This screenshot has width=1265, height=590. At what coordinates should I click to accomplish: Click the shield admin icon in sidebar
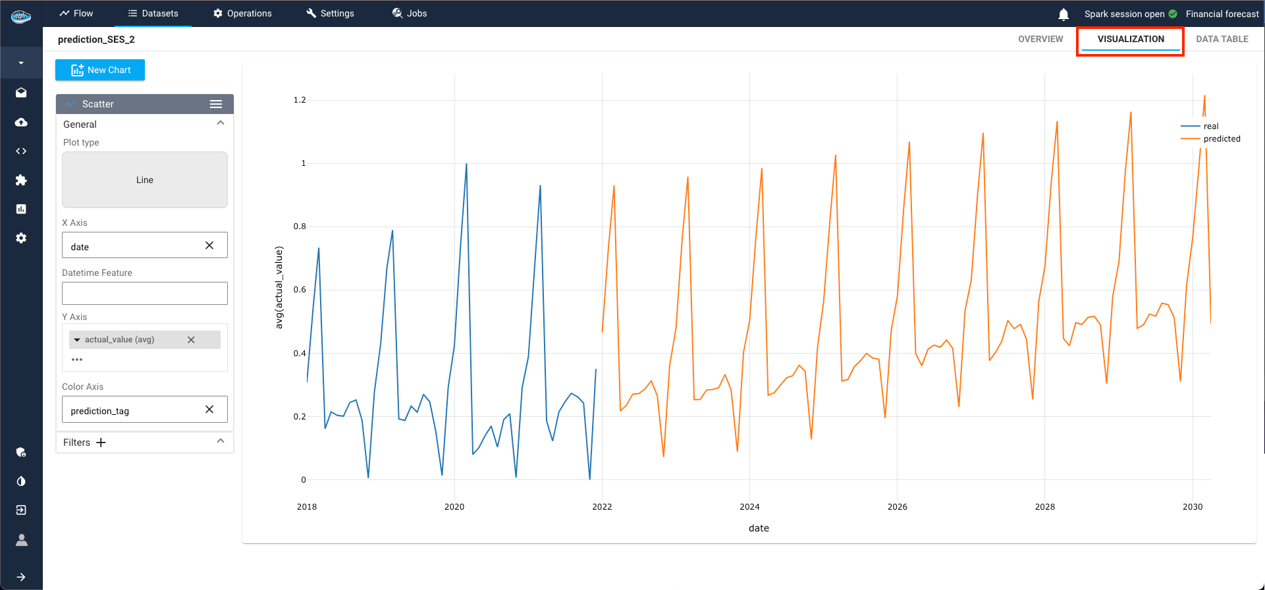tap(21, 452)
